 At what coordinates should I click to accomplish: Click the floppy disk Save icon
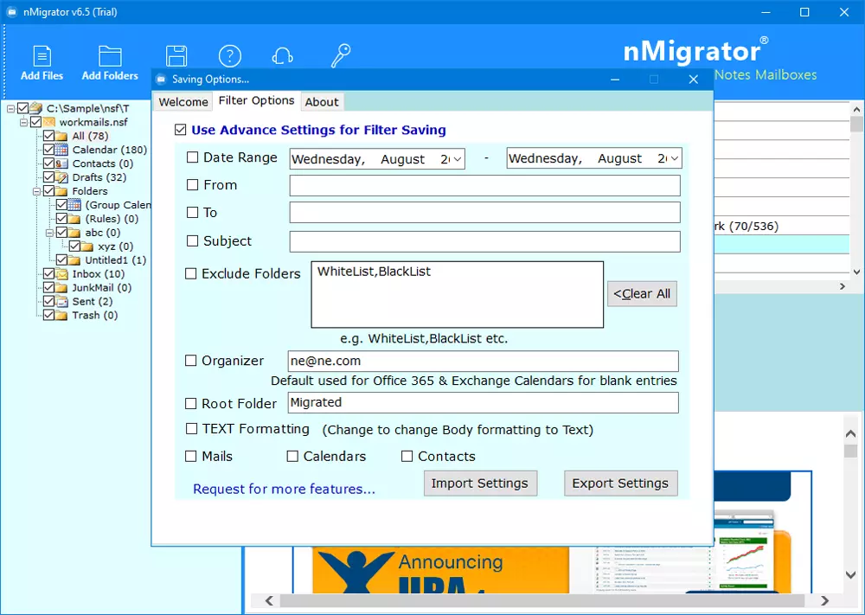coord(176,55)
